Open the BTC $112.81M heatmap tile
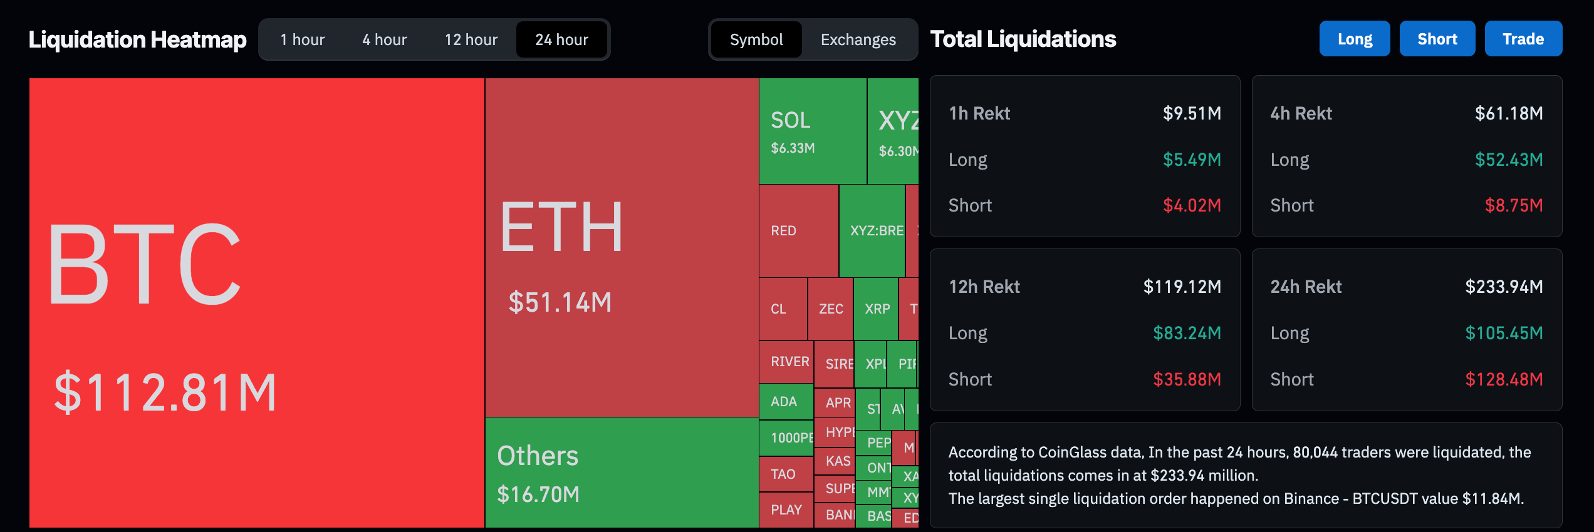 pyautogui.click(x=256, y=302)
